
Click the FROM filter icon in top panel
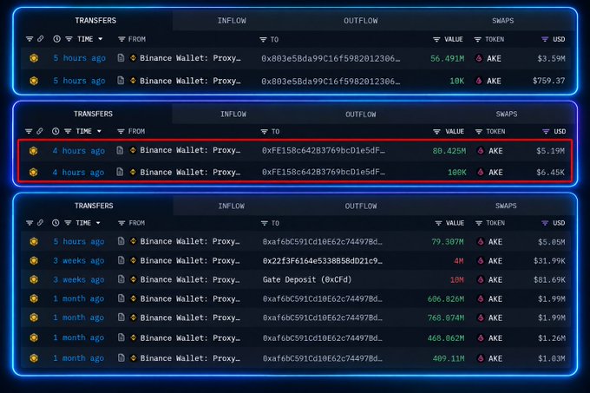click(x=121, y=39)
